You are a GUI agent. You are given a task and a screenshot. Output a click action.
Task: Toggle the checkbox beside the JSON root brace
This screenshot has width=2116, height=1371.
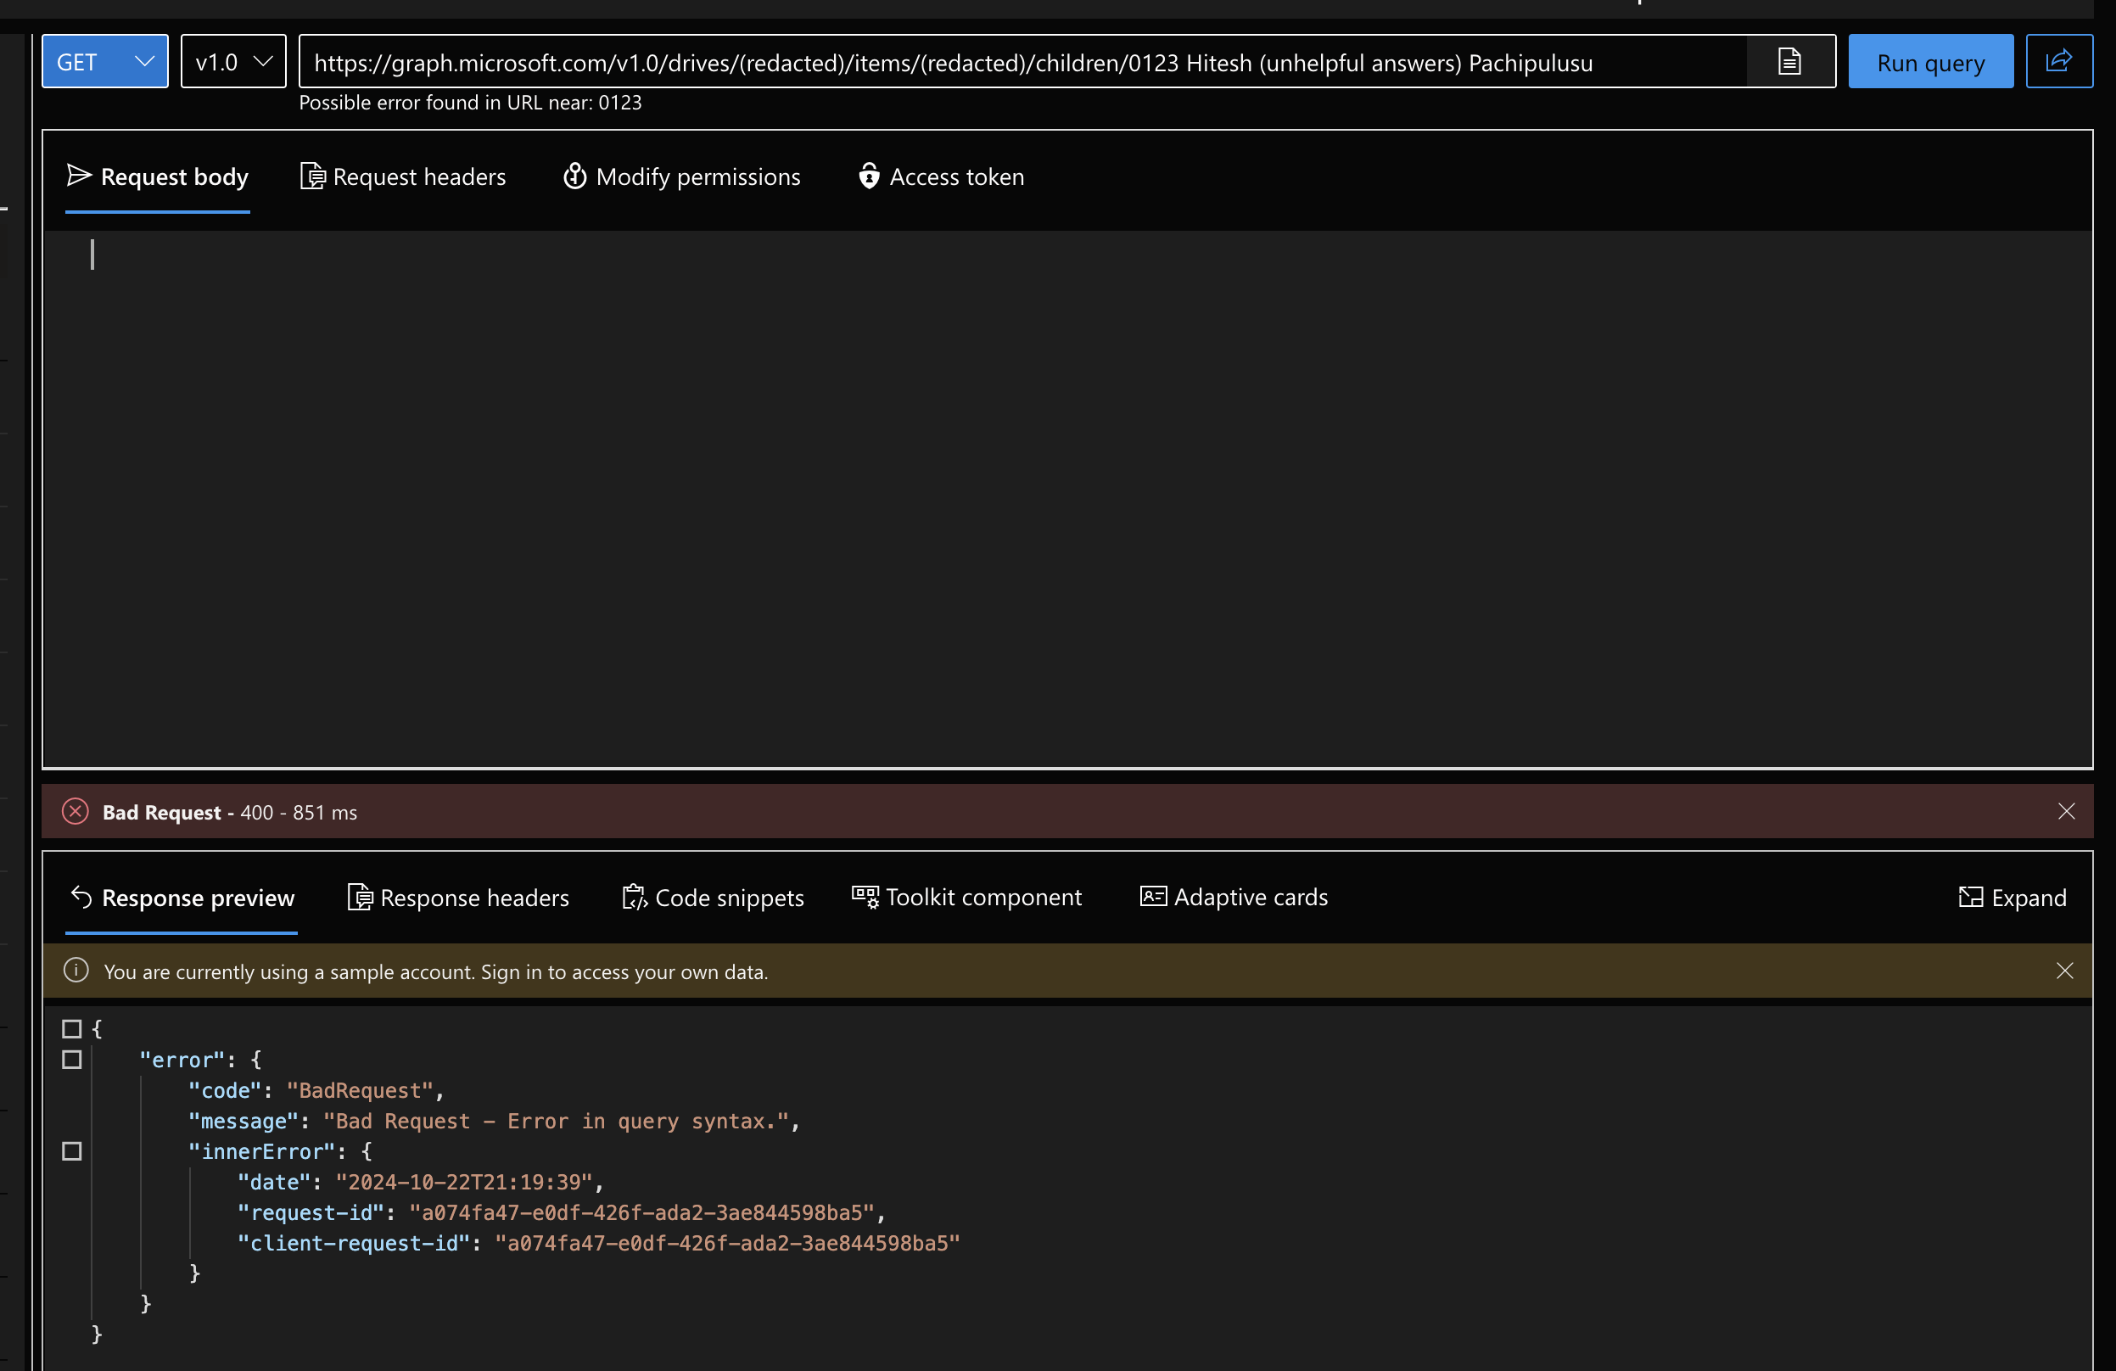72,1029
